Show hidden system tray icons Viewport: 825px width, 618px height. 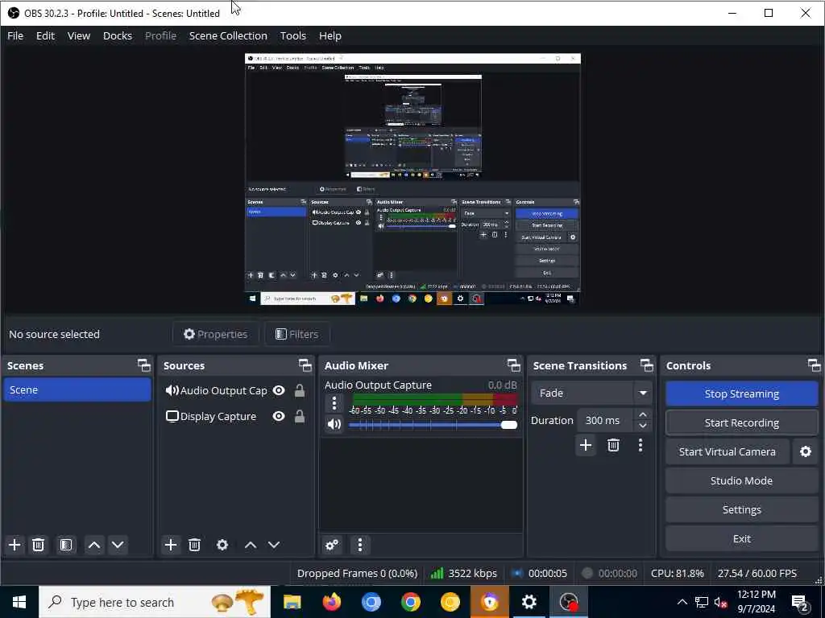click(682, 602)
